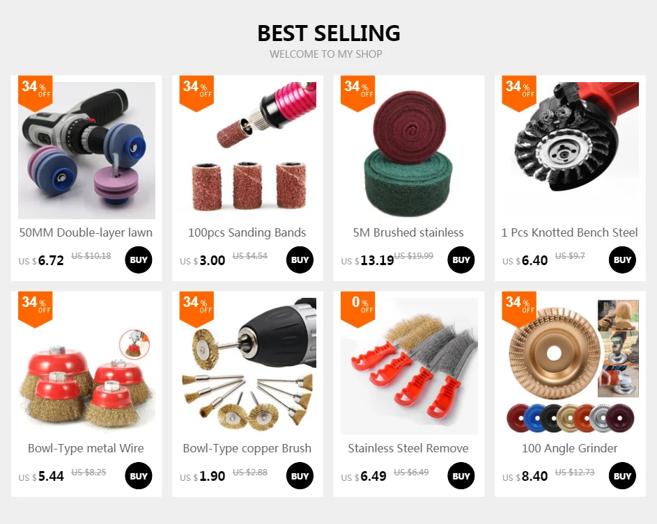Image resolution: width=657 pixels, height=524 pixels.
Task: Select the '5M Brushed stainless' product title
Action: 408,232
